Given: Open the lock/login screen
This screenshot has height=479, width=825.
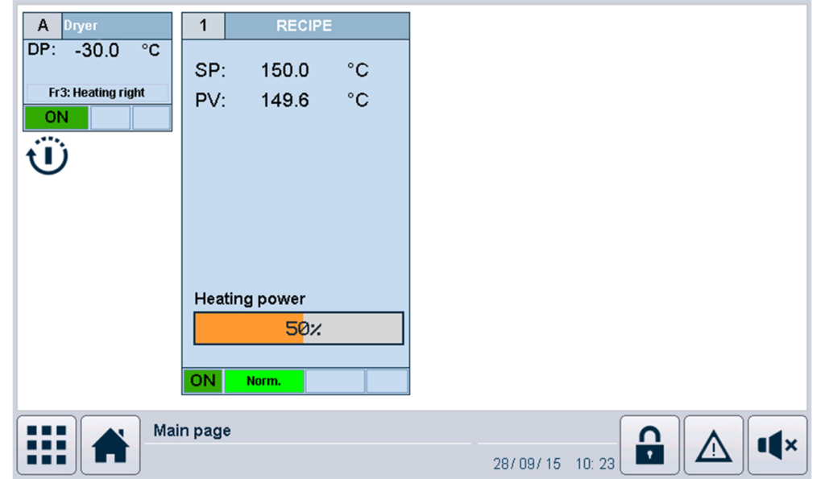Looking at the screenshot, I should (x=649, y=444).
